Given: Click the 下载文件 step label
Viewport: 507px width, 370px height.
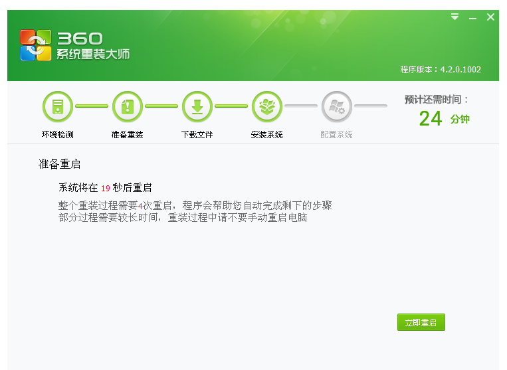Looking at the screenshot, I should tap(197, 135).
